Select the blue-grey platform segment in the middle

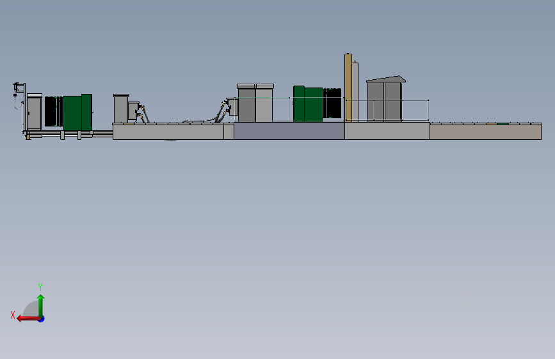click(289, 131)
